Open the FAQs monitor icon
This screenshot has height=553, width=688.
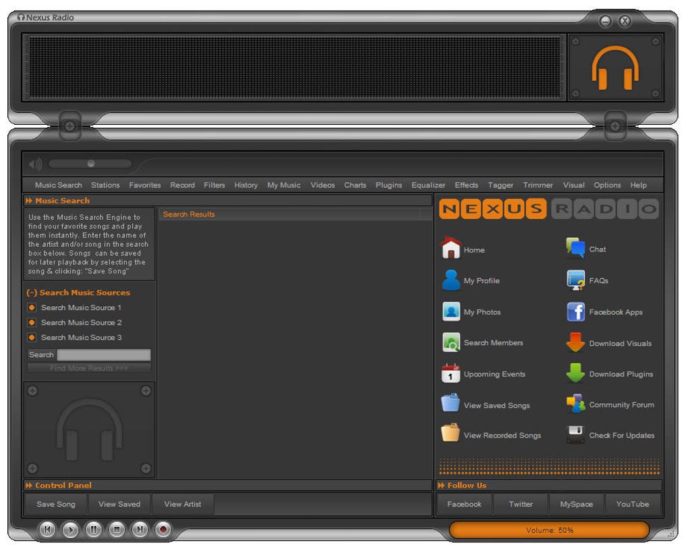(575, 281)
